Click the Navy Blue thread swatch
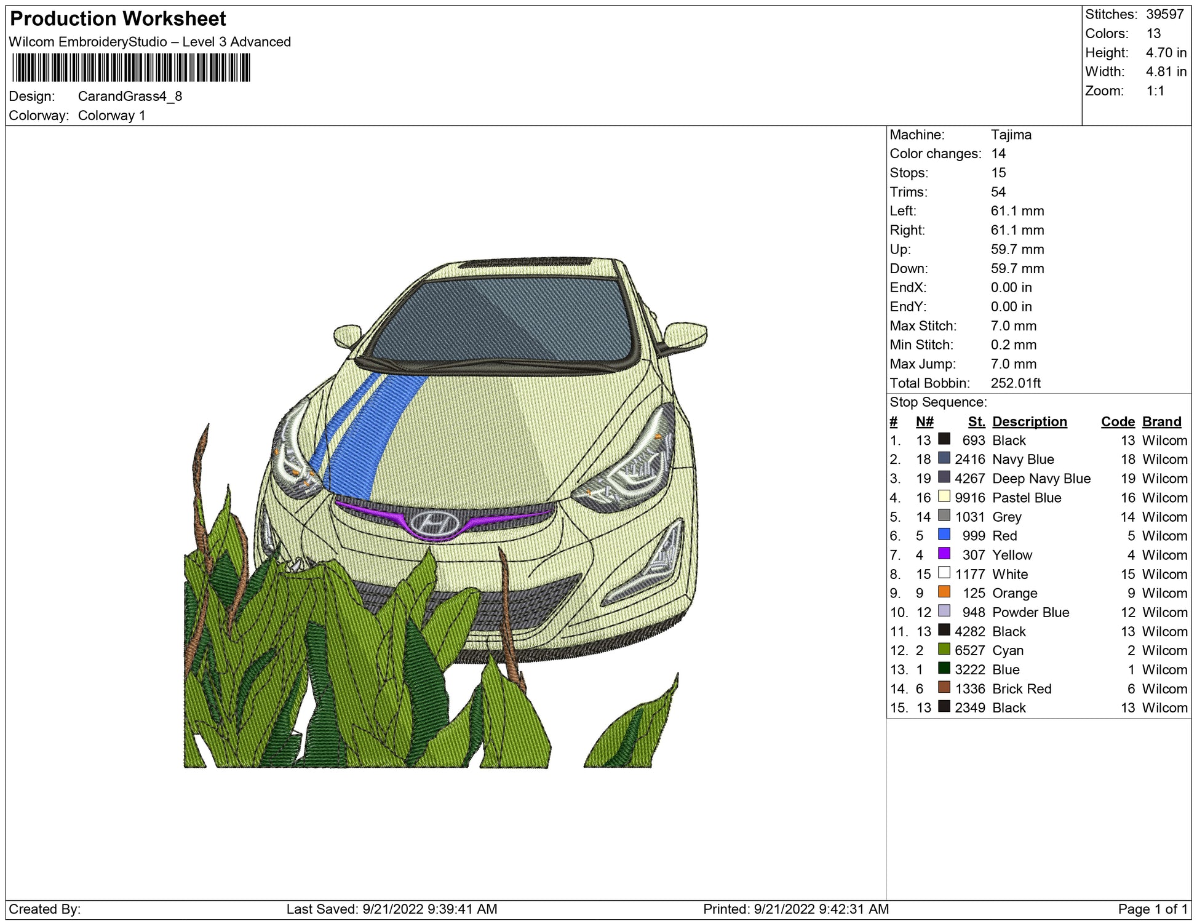Screen dimensions: 1197x921 click(944, 458)
